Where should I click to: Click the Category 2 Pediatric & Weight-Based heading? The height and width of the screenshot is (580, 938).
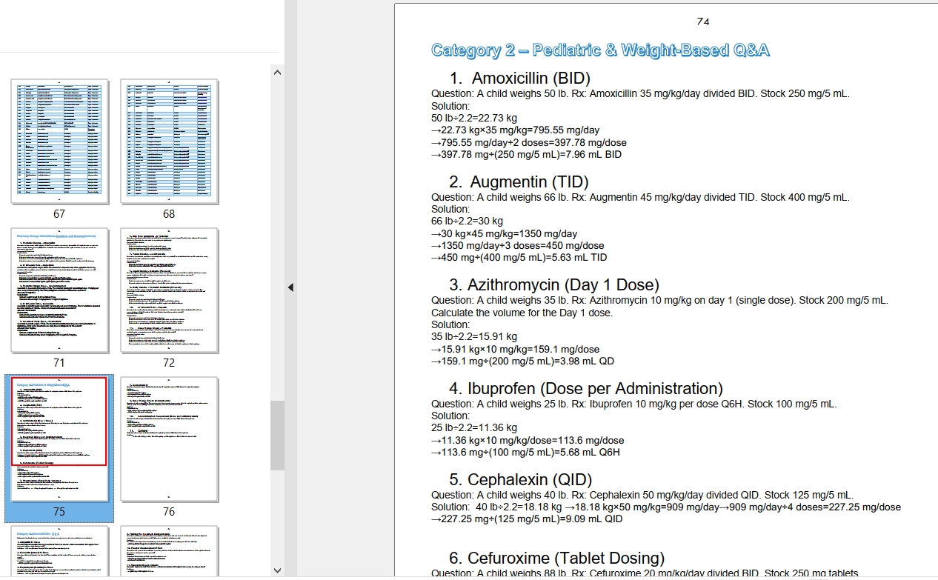pos(600,50)
